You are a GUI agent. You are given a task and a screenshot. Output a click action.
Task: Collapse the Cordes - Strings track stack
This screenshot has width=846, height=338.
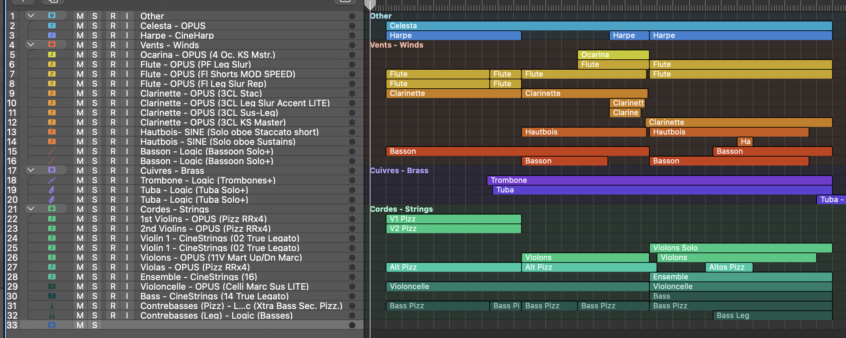coord(31,209)
